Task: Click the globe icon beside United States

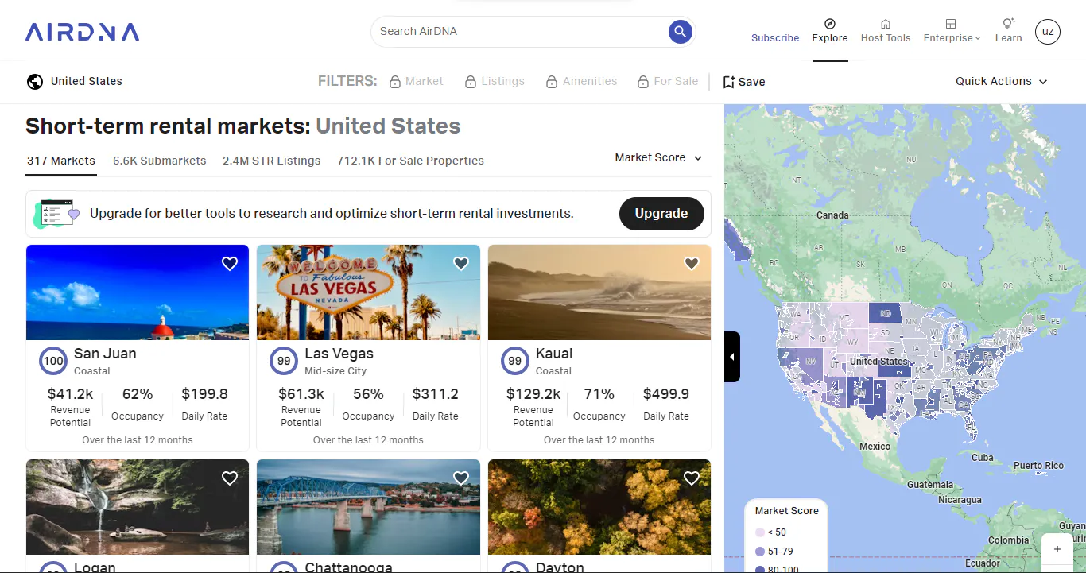Action: click(x=35, y=82)
